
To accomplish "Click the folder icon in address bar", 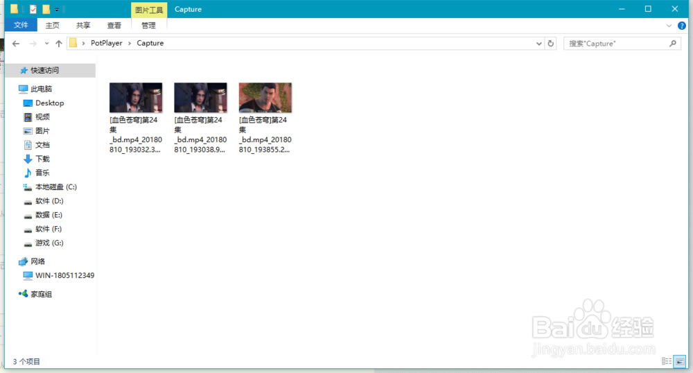I will [73, 43].
